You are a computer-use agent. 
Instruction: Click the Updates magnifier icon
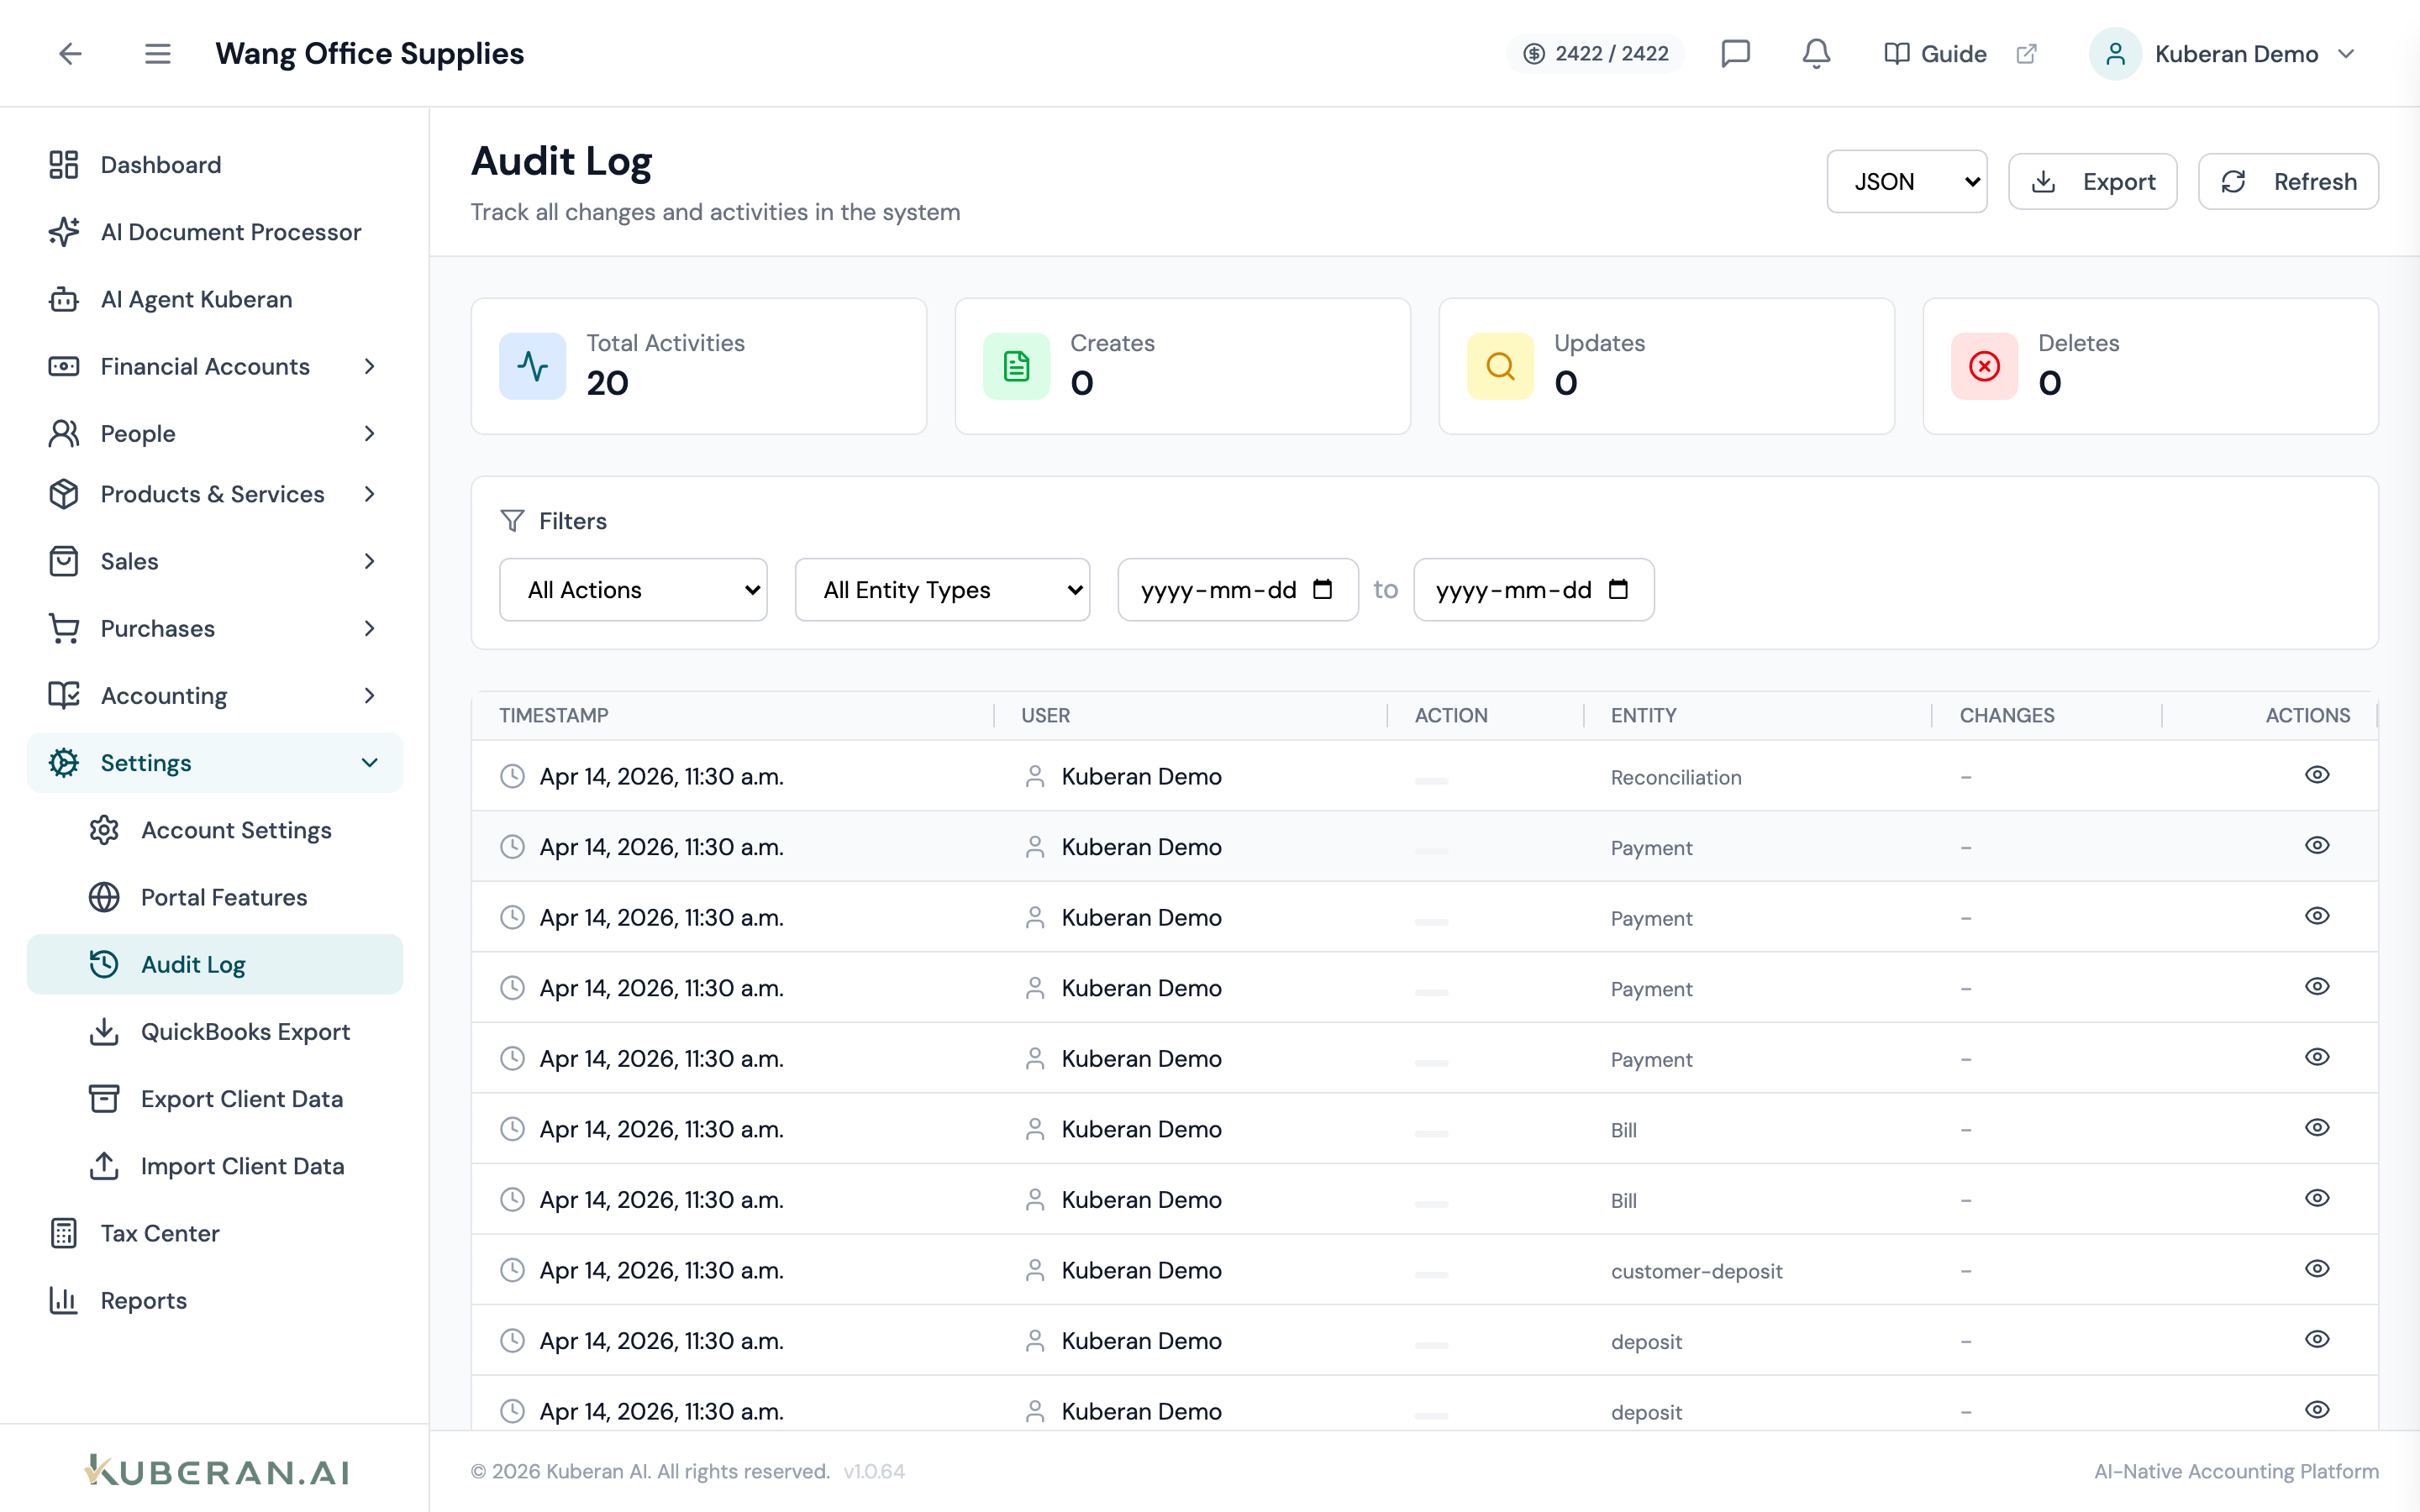[1500, 366]
